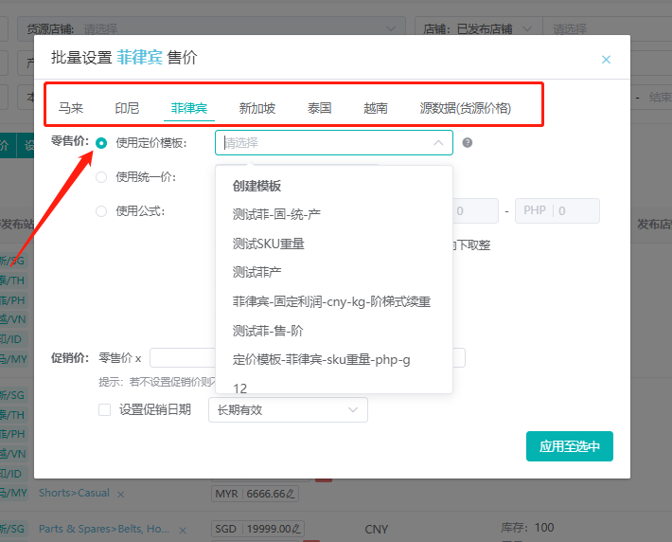Edit the MYR 6666.66 price
The image size is (672, 542).
click(292, 494)
